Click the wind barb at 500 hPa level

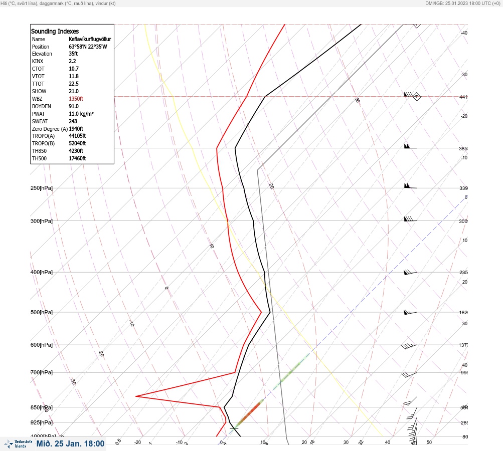[410, 312]
